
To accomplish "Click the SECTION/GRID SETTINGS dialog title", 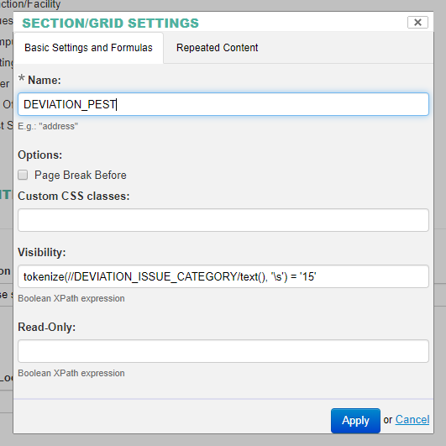I will point(110,23).
